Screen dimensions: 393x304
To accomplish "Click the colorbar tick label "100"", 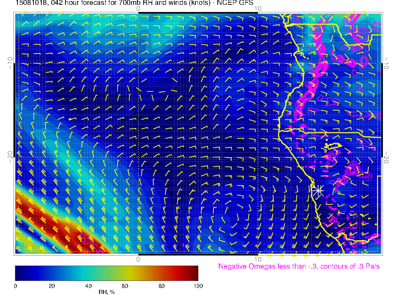I will point(198,286).
